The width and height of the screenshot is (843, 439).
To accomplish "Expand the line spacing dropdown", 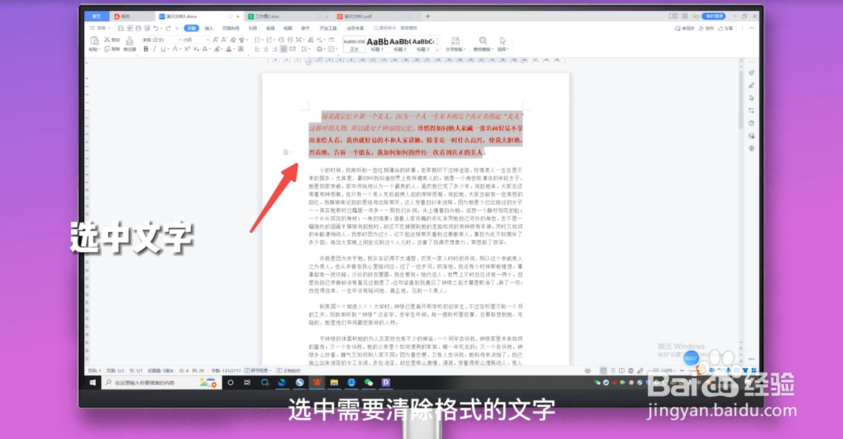I will point(310,49).
